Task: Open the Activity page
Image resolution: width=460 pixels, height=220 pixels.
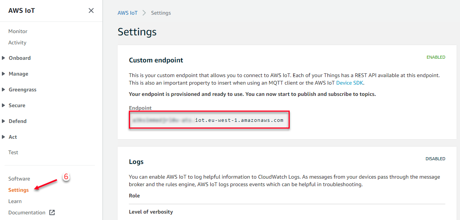Action: pyautogui.click(x=17, y=42)
